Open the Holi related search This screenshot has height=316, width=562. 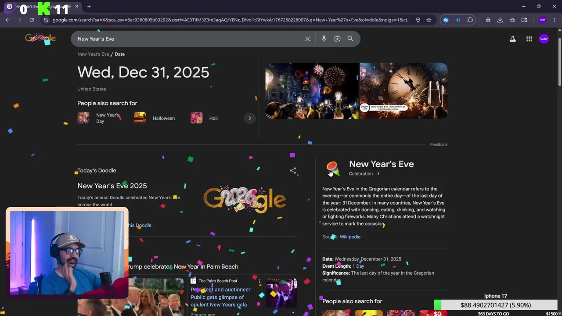click(204, 118)
